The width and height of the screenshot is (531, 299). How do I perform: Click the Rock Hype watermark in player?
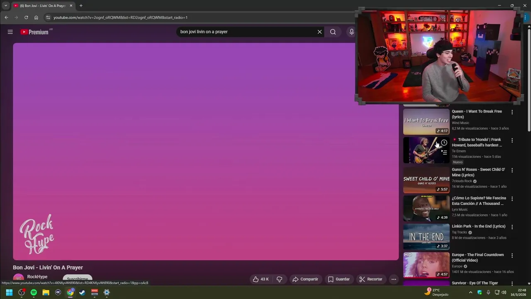tap(37, 234)
